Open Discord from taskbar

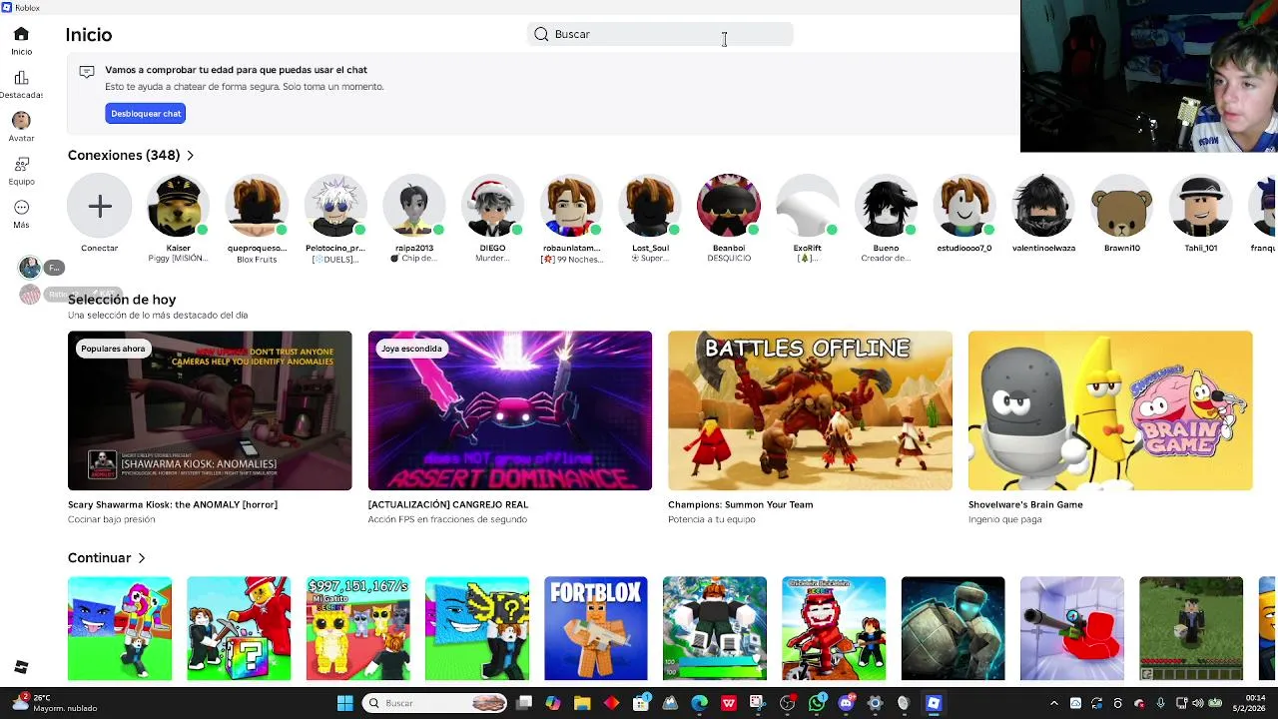pyautogui.click(x=847, y=703)
